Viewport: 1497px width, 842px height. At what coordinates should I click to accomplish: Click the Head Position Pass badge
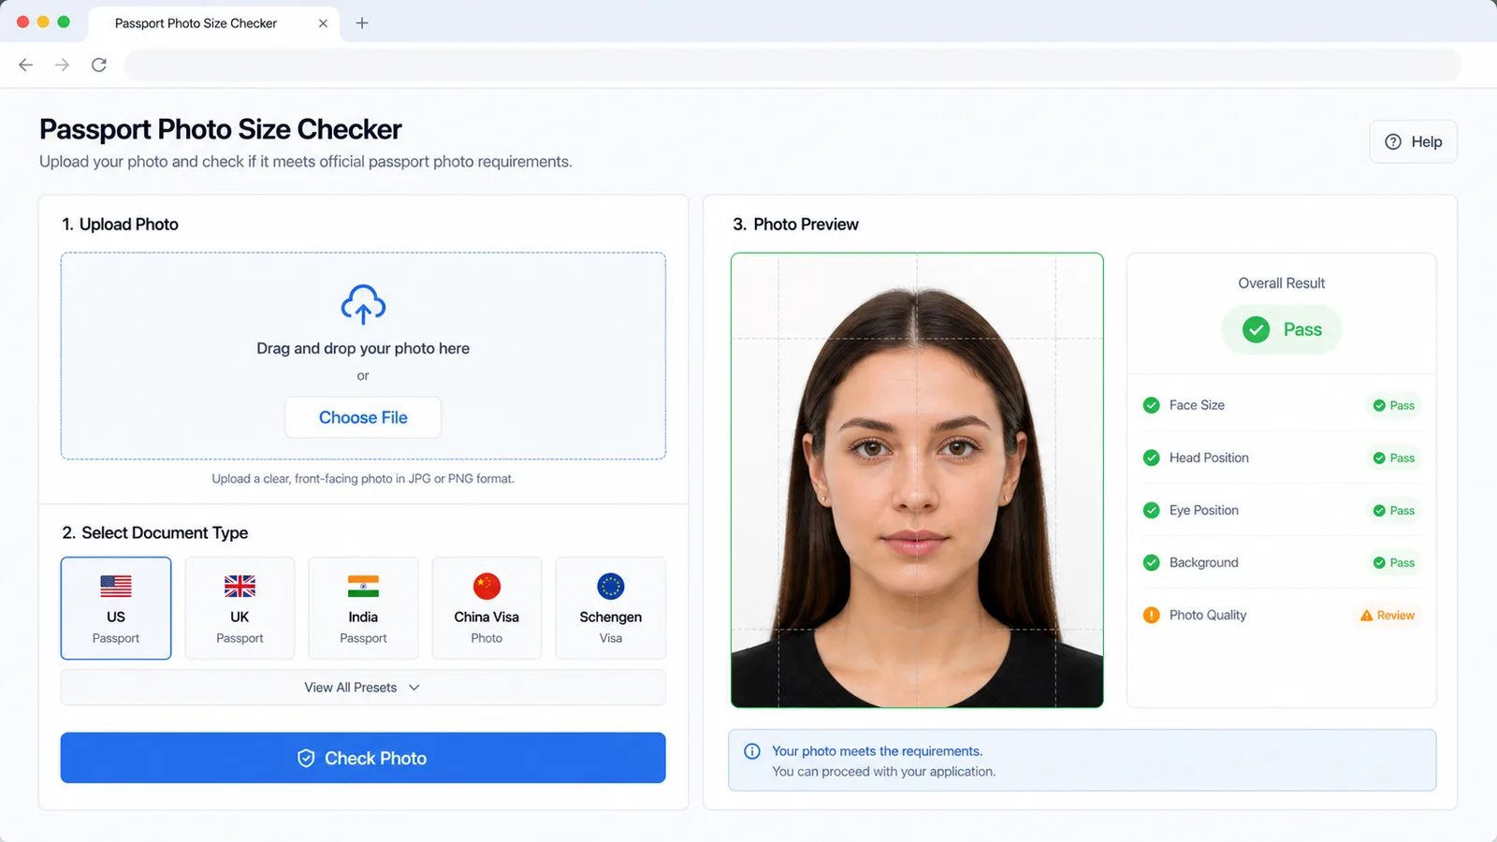[1393, 457]
